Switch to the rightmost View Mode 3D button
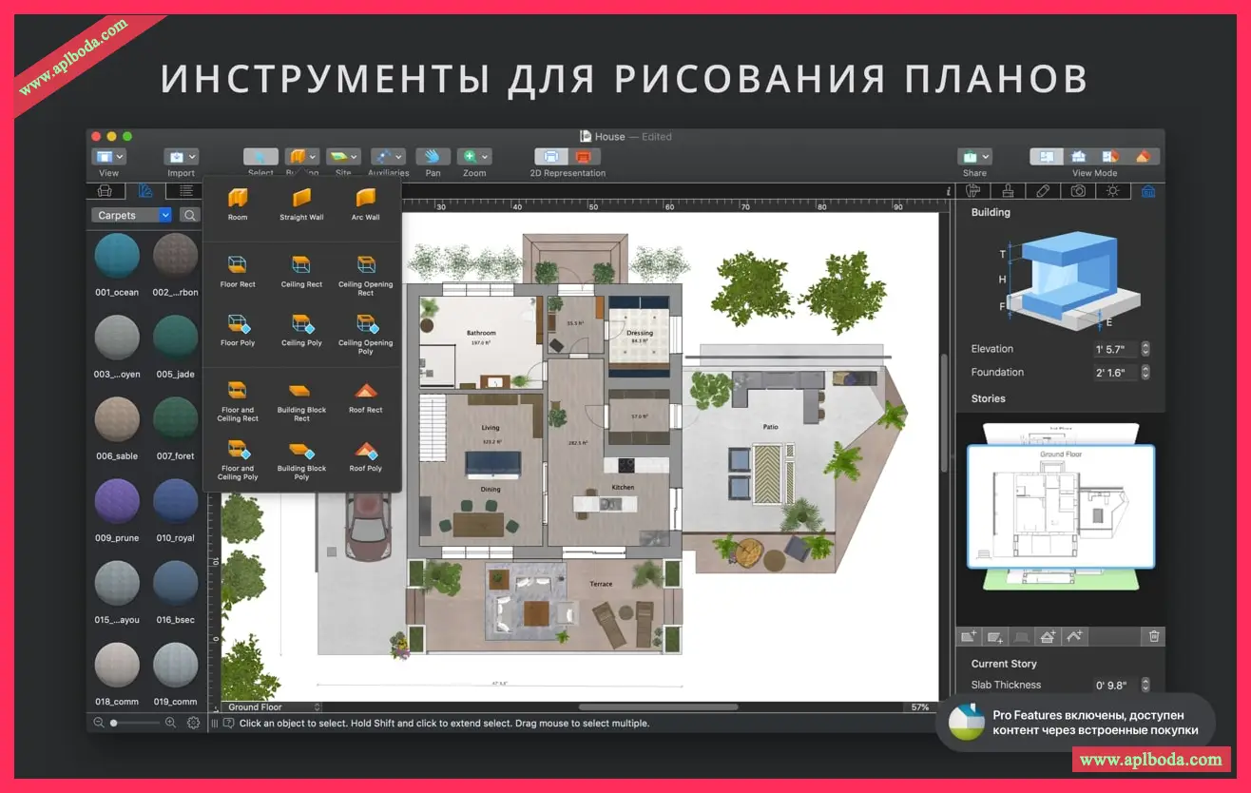The width and height of the screenshot is (1251, 793). (x=1144, y=157)
